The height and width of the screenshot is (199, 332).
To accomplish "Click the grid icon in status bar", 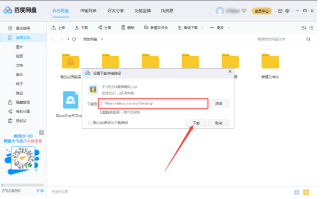I will pyautogui.click(x=297, y=192).
